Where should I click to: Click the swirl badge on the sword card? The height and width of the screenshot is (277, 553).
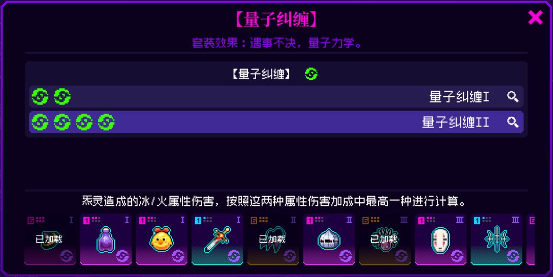tap(234, 256)
